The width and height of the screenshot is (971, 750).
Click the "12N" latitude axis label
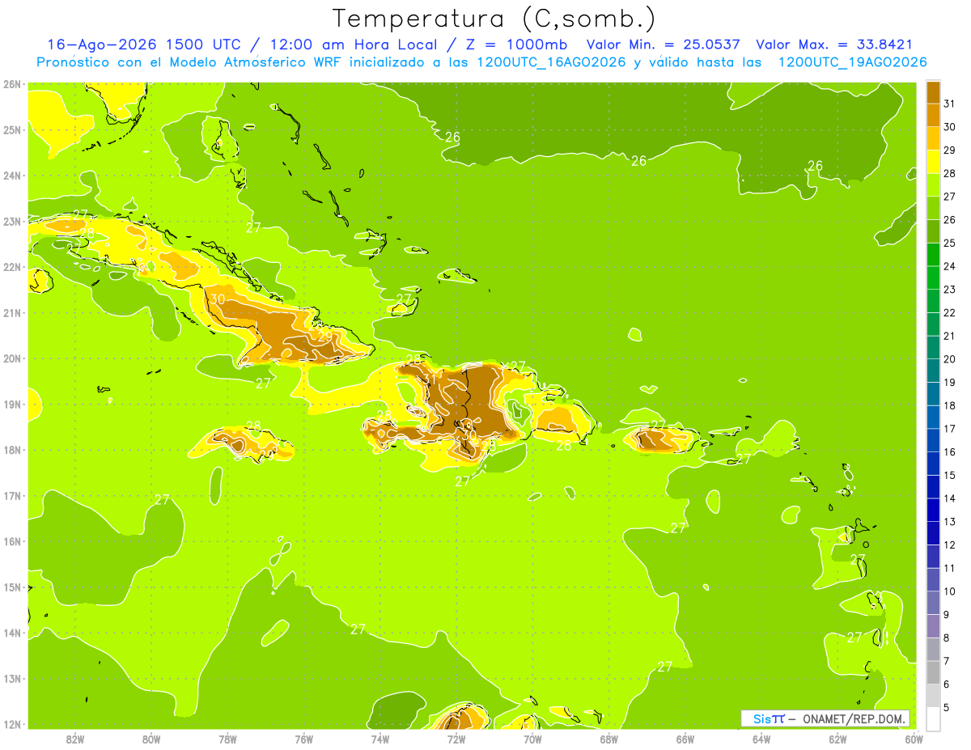click(x=11, y=724)
